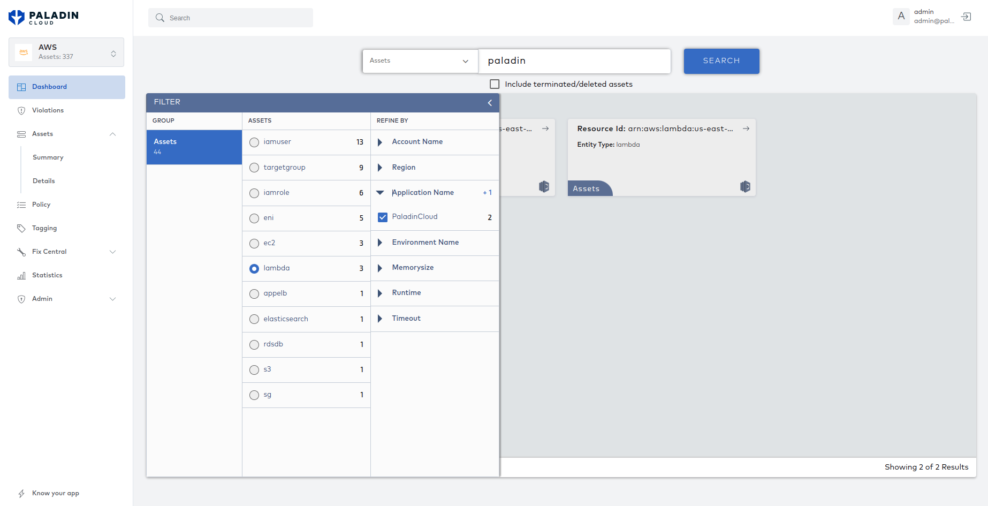Select the s3 radio button

click(254, 369)
